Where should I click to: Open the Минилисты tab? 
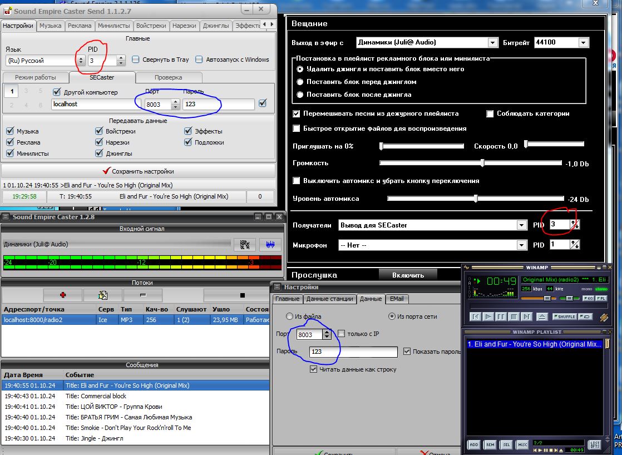click(114, 26)
